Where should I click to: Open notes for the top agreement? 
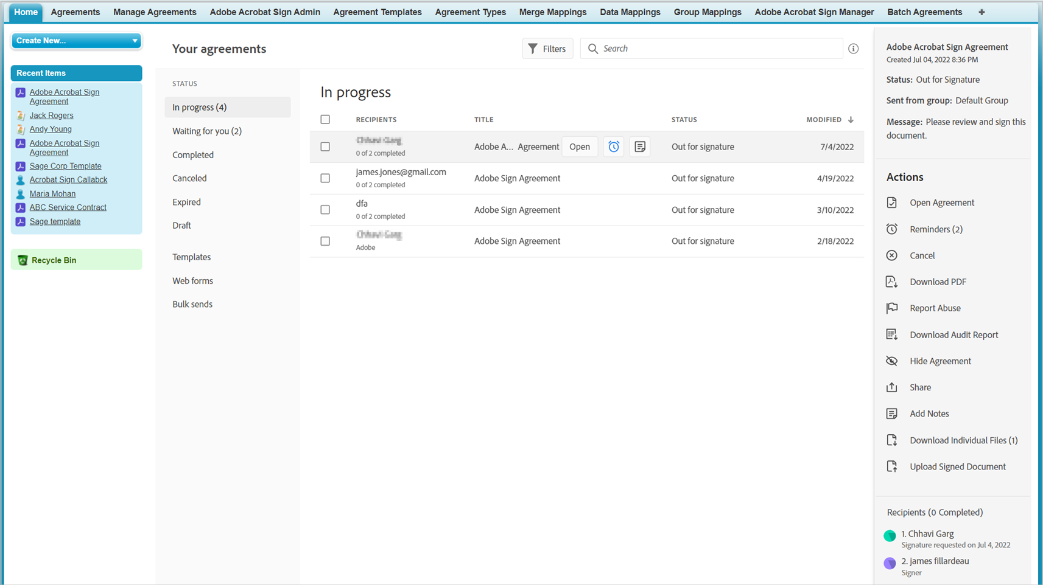[x=639, y=147]
